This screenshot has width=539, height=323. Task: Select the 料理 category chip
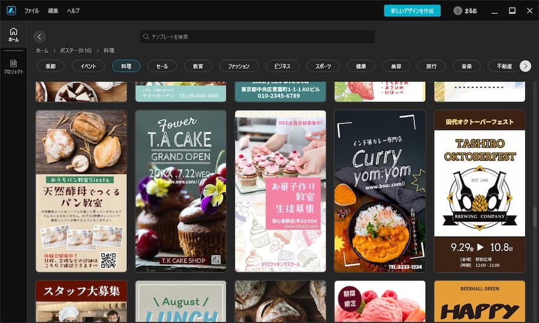(x=126, y=66)
